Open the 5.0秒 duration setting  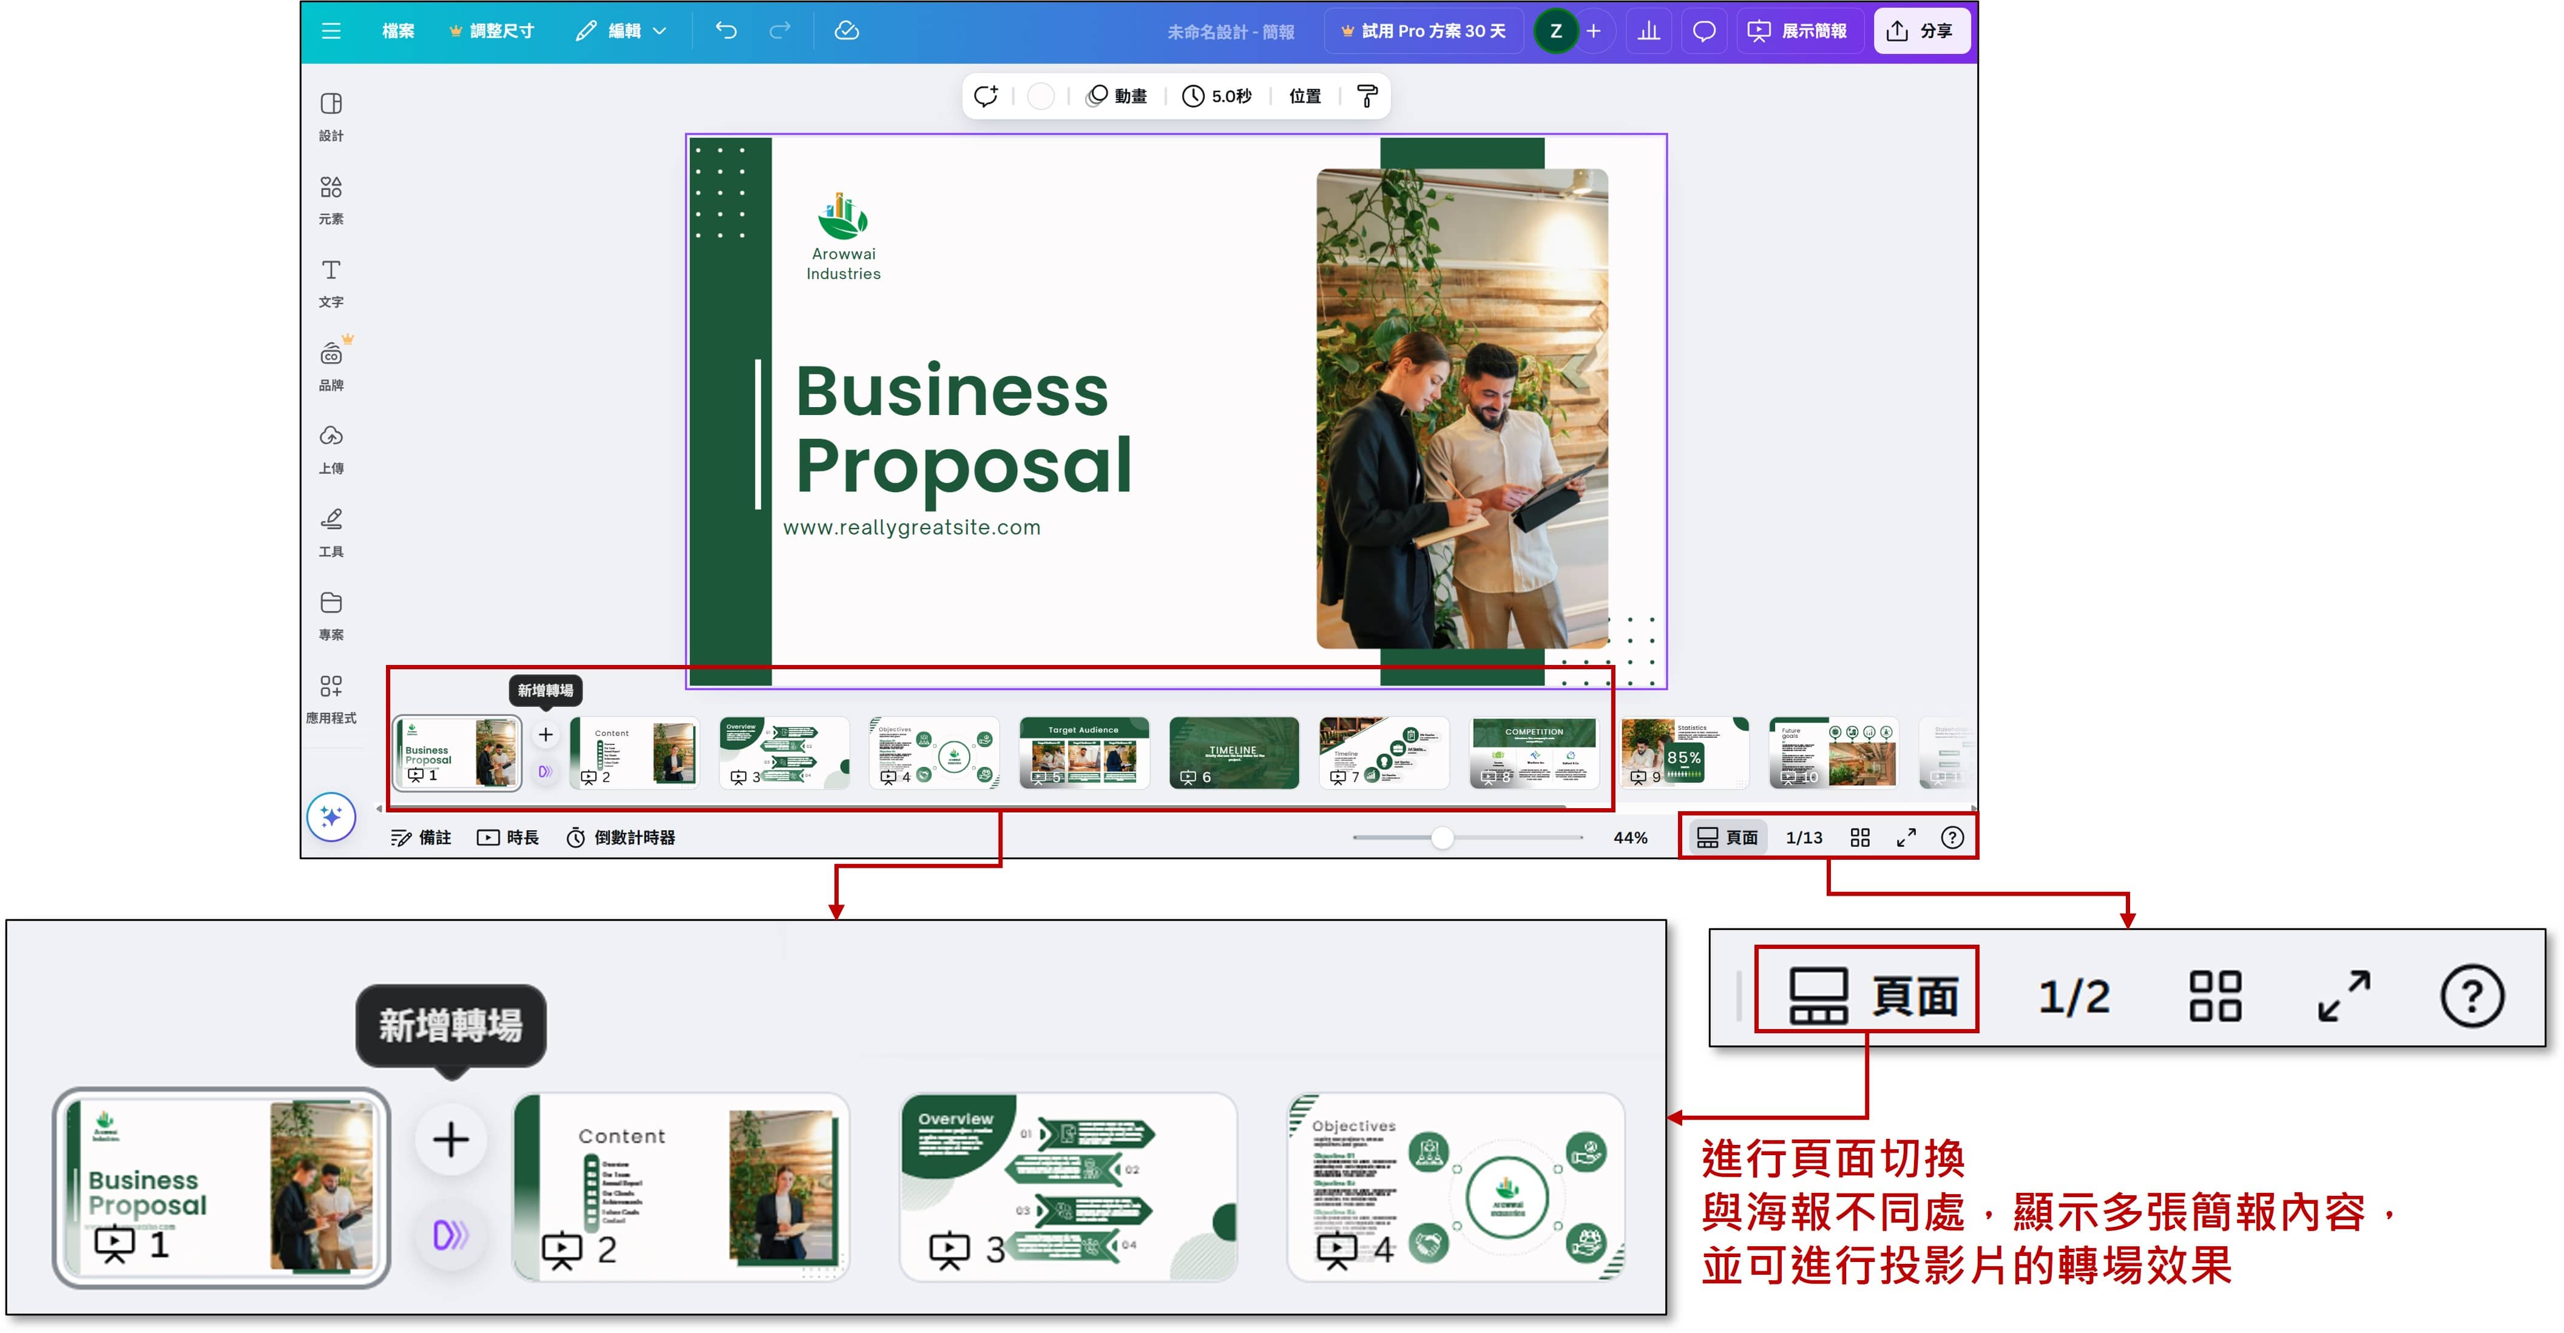coord(1216,95)
